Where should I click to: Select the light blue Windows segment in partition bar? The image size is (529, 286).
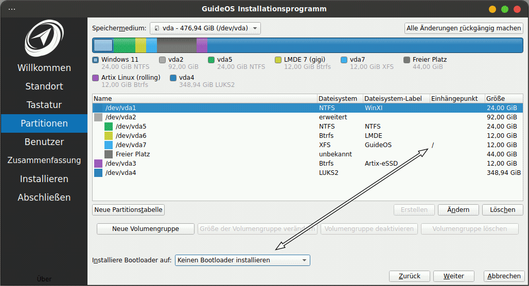[x=103, y=45]
